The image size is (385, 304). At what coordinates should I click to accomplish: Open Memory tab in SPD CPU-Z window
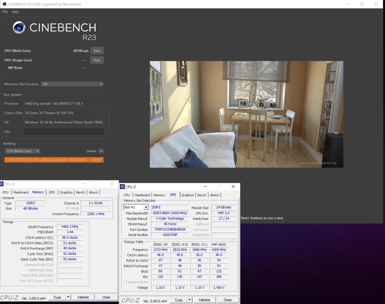click(159, 195)
